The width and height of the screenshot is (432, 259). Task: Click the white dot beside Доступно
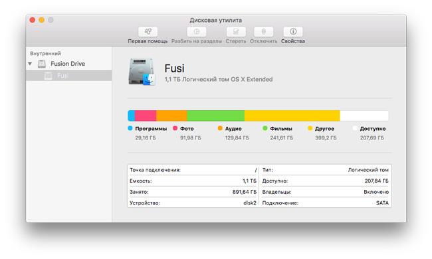[x=355, y=128]
